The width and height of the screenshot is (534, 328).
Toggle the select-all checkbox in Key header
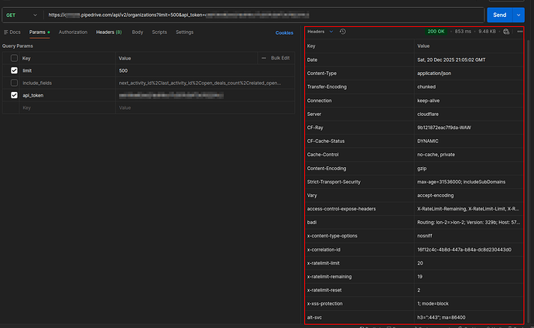pyautogui.click(x=14, y=58)
